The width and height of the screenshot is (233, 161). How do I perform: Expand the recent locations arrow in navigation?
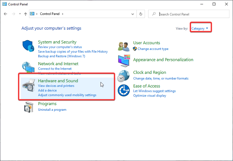(x=20, y=14)
